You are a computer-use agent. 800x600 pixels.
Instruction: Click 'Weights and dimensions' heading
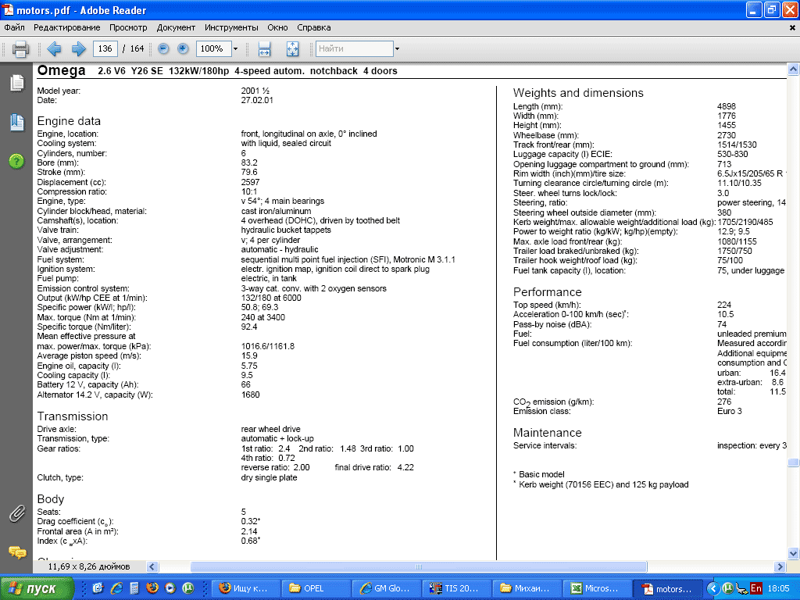coord(578,93)
